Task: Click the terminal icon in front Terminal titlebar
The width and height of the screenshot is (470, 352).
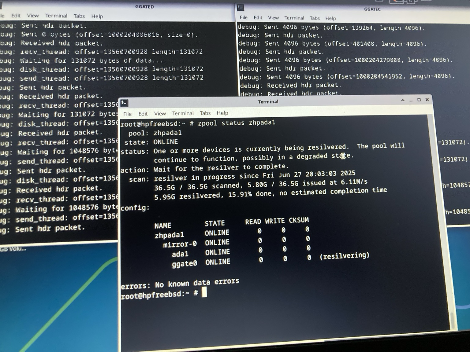Action: [124, 103]
